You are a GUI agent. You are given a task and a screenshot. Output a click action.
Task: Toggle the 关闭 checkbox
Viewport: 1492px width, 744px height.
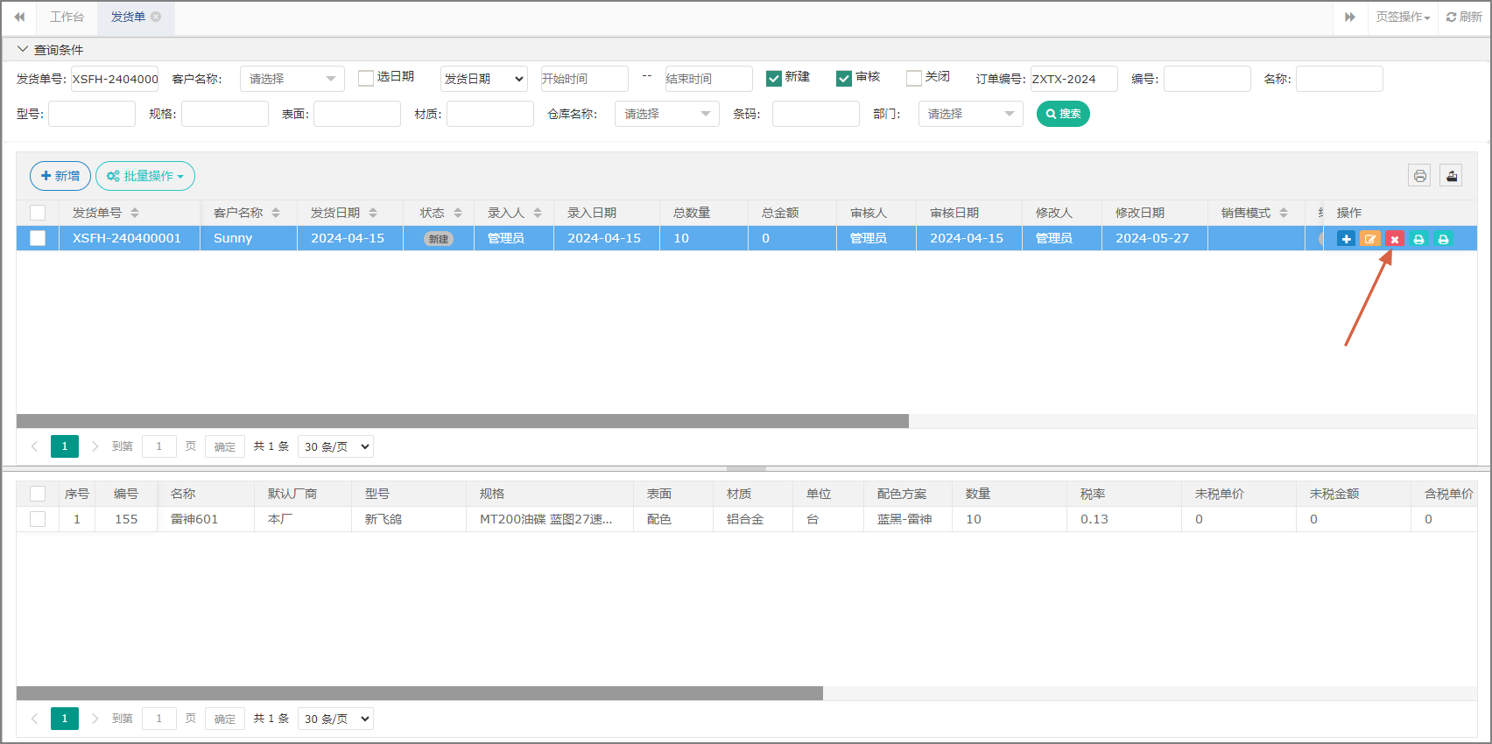(914, 79)
